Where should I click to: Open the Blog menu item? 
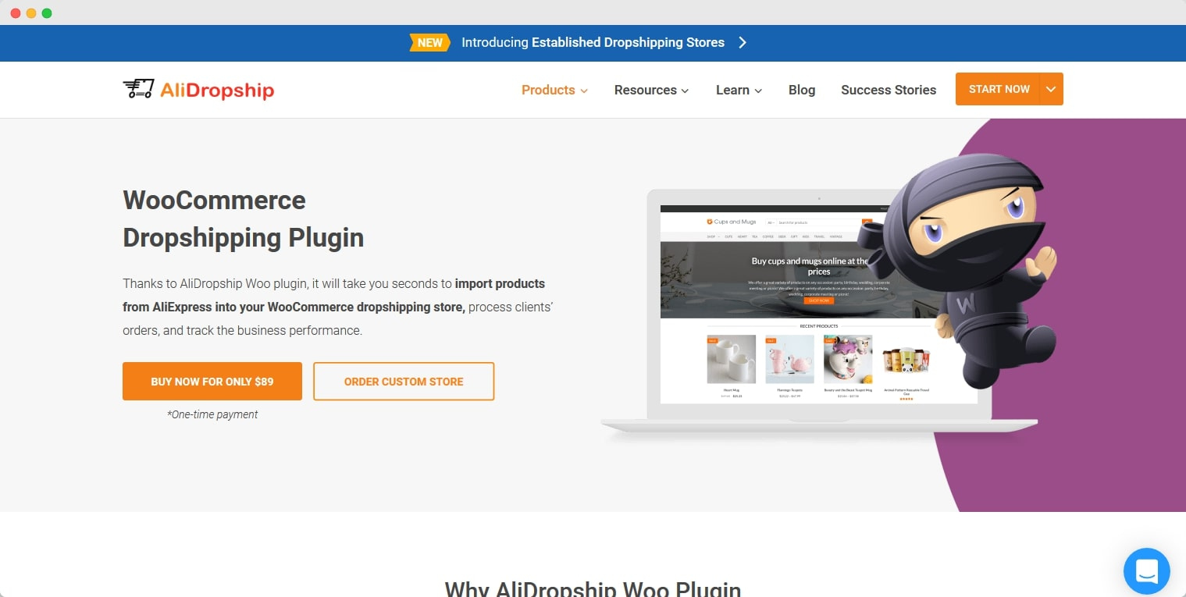tap(802, 90)
